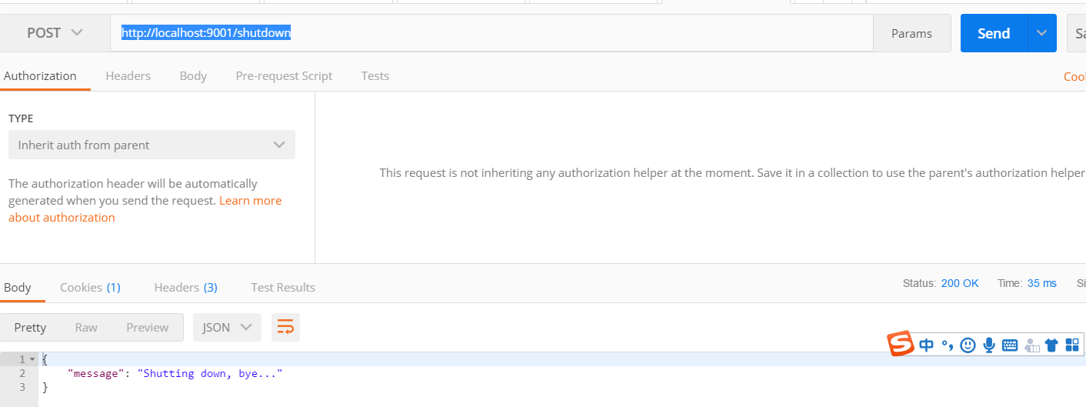Image resolution: width=1086 pixels, height=407 pixels.
Task: Open the JSON response format dropdown
Action: click(x=227, y=327)
